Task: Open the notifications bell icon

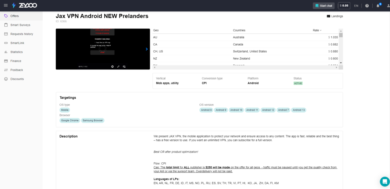Action: 378,6
